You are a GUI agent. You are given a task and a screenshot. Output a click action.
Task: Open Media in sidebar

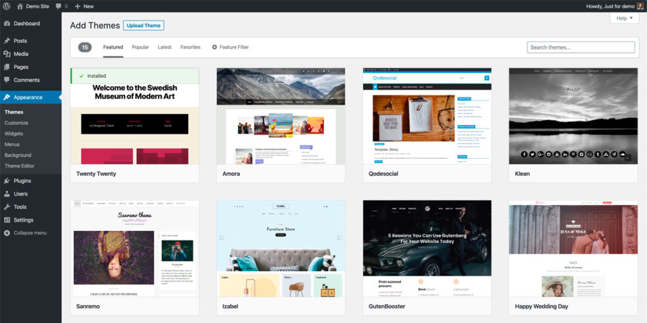21,54
